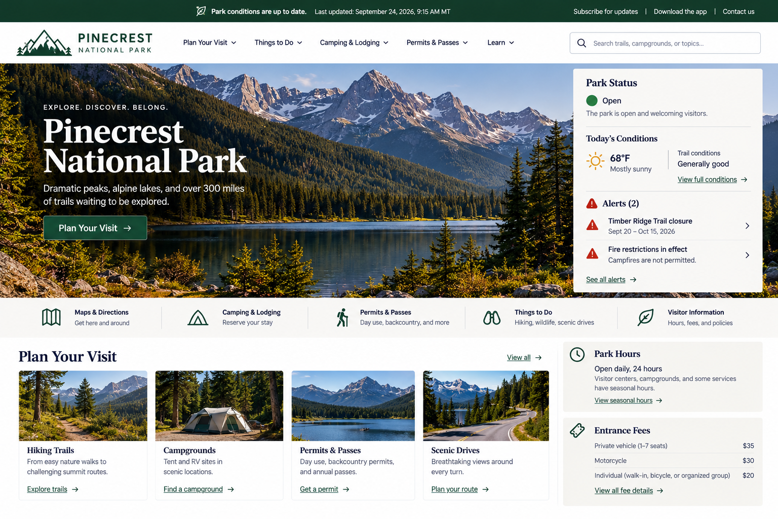
Task: Click the Park Hours clock icon
Action: [577, 354]
